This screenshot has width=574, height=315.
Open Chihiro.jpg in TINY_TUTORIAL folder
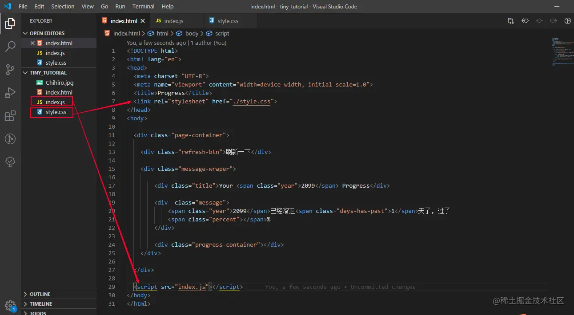tap(59, 83)
